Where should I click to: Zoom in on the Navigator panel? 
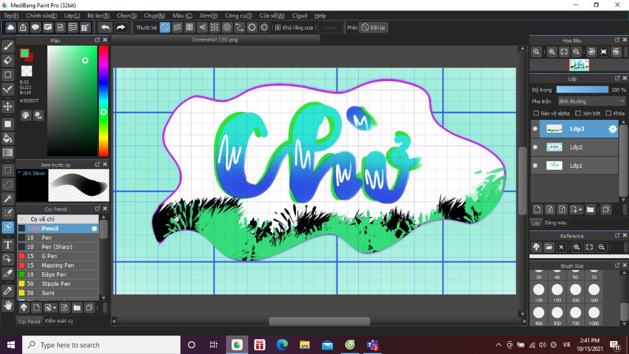click(552, 52)
